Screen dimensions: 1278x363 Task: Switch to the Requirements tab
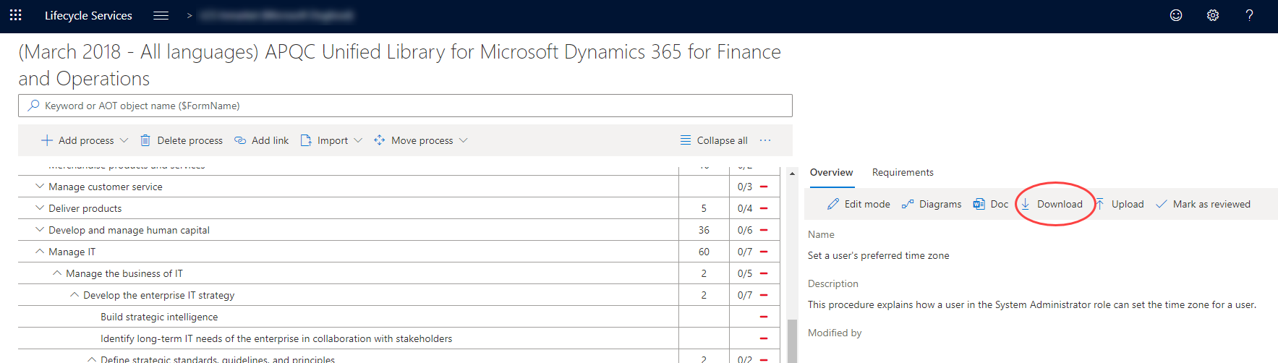point(903,172)
